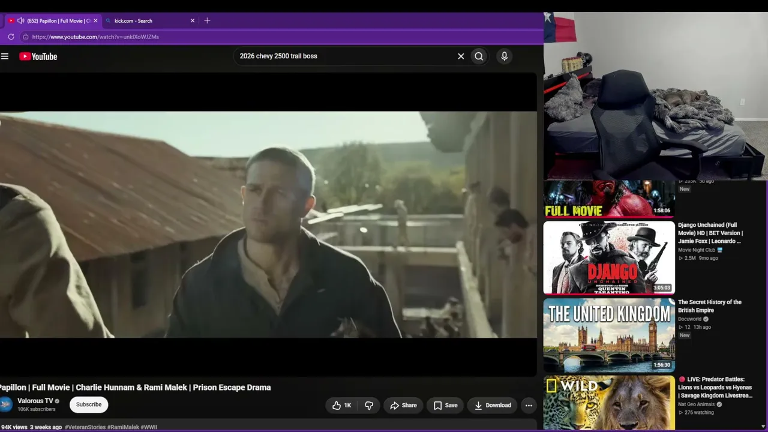Click the Papillon video title text

click(x=135, y=388)
